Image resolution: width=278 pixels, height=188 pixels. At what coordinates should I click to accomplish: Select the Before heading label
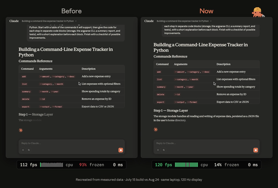click(x=72, y=11)
